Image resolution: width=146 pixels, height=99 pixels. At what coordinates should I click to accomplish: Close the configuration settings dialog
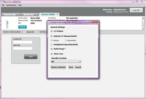(x=95, y=22)
